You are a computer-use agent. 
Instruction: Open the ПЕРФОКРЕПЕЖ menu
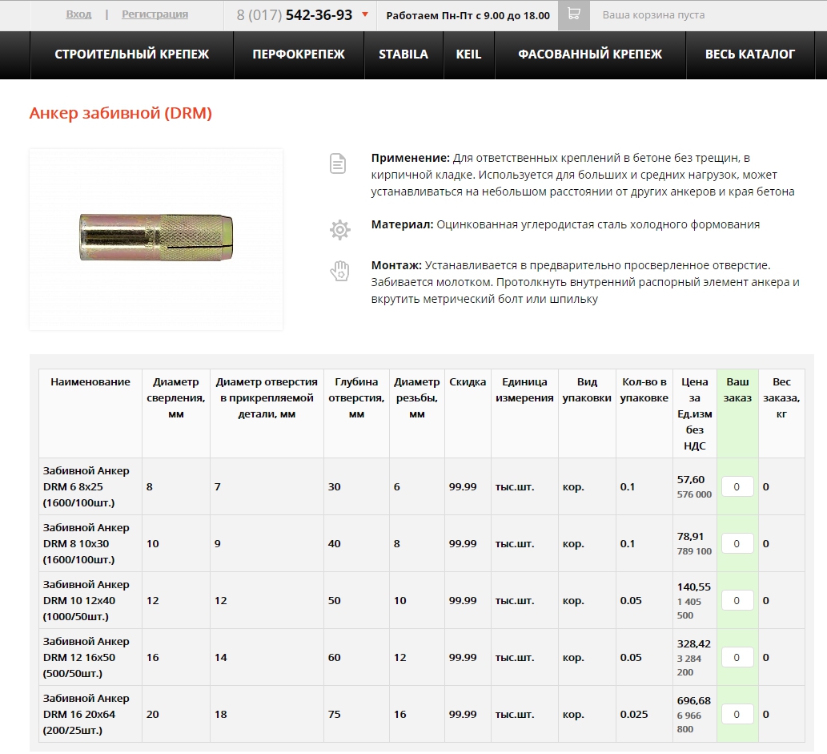299,54
